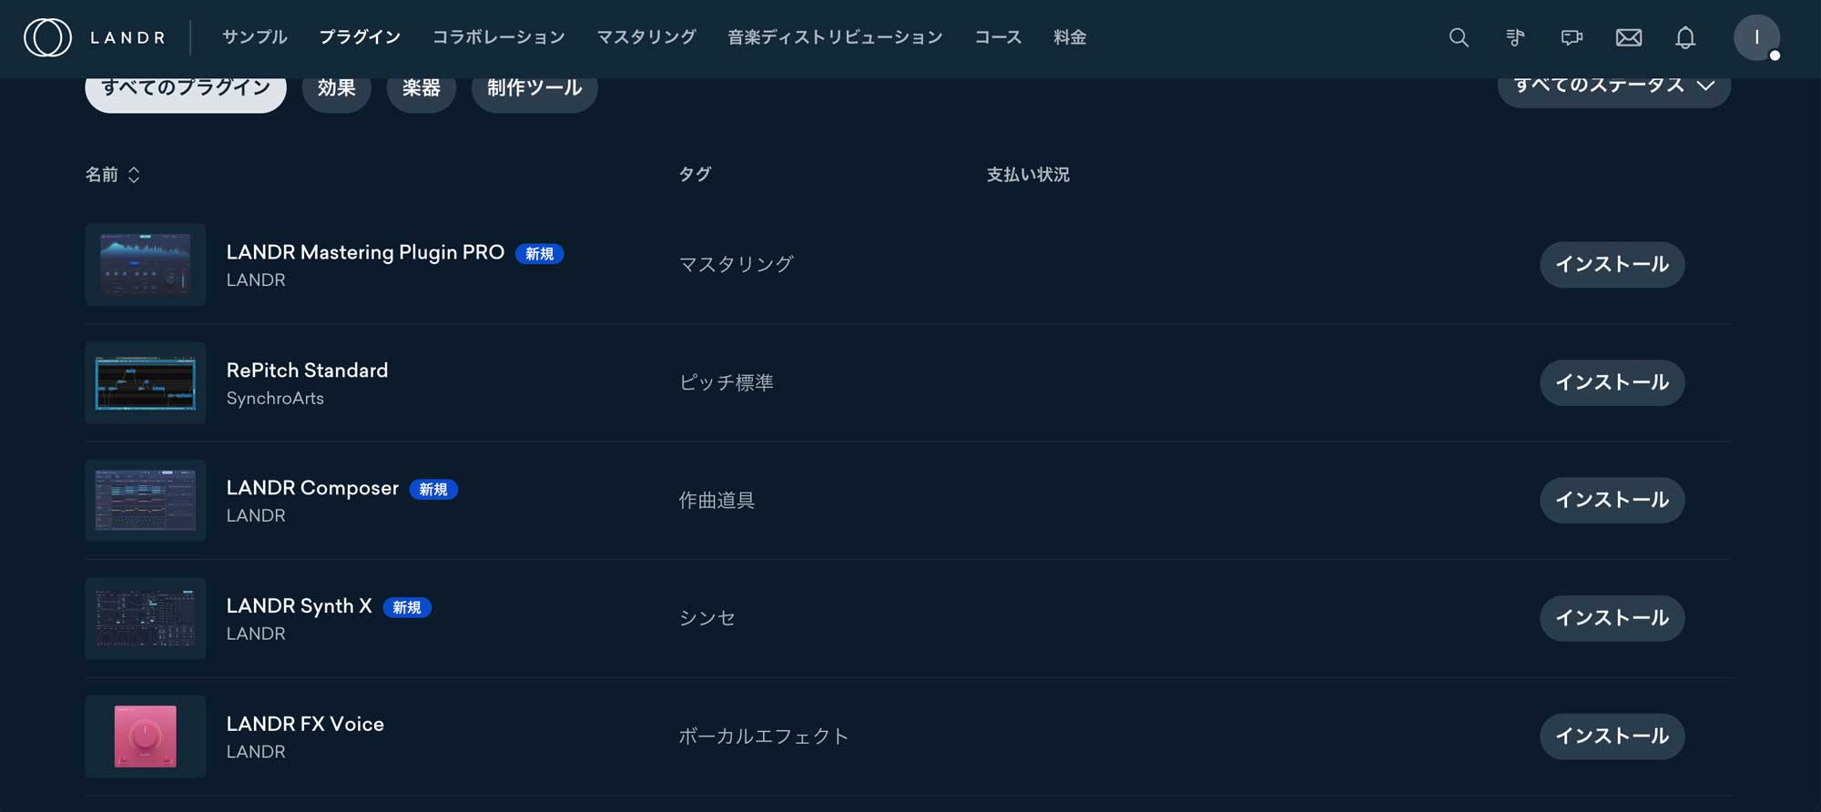Viewport: 1821px width, 812px height.
Task: Click the SynchroArts vendor name
Action: [x=275, y=398]
